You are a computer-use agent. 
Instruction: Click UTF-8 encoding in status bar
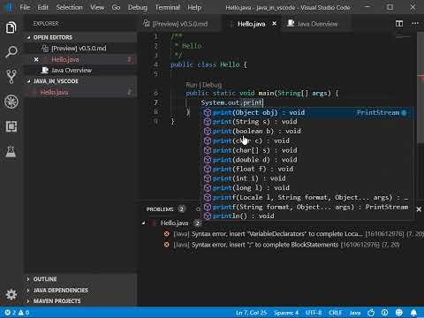[314, 313]
